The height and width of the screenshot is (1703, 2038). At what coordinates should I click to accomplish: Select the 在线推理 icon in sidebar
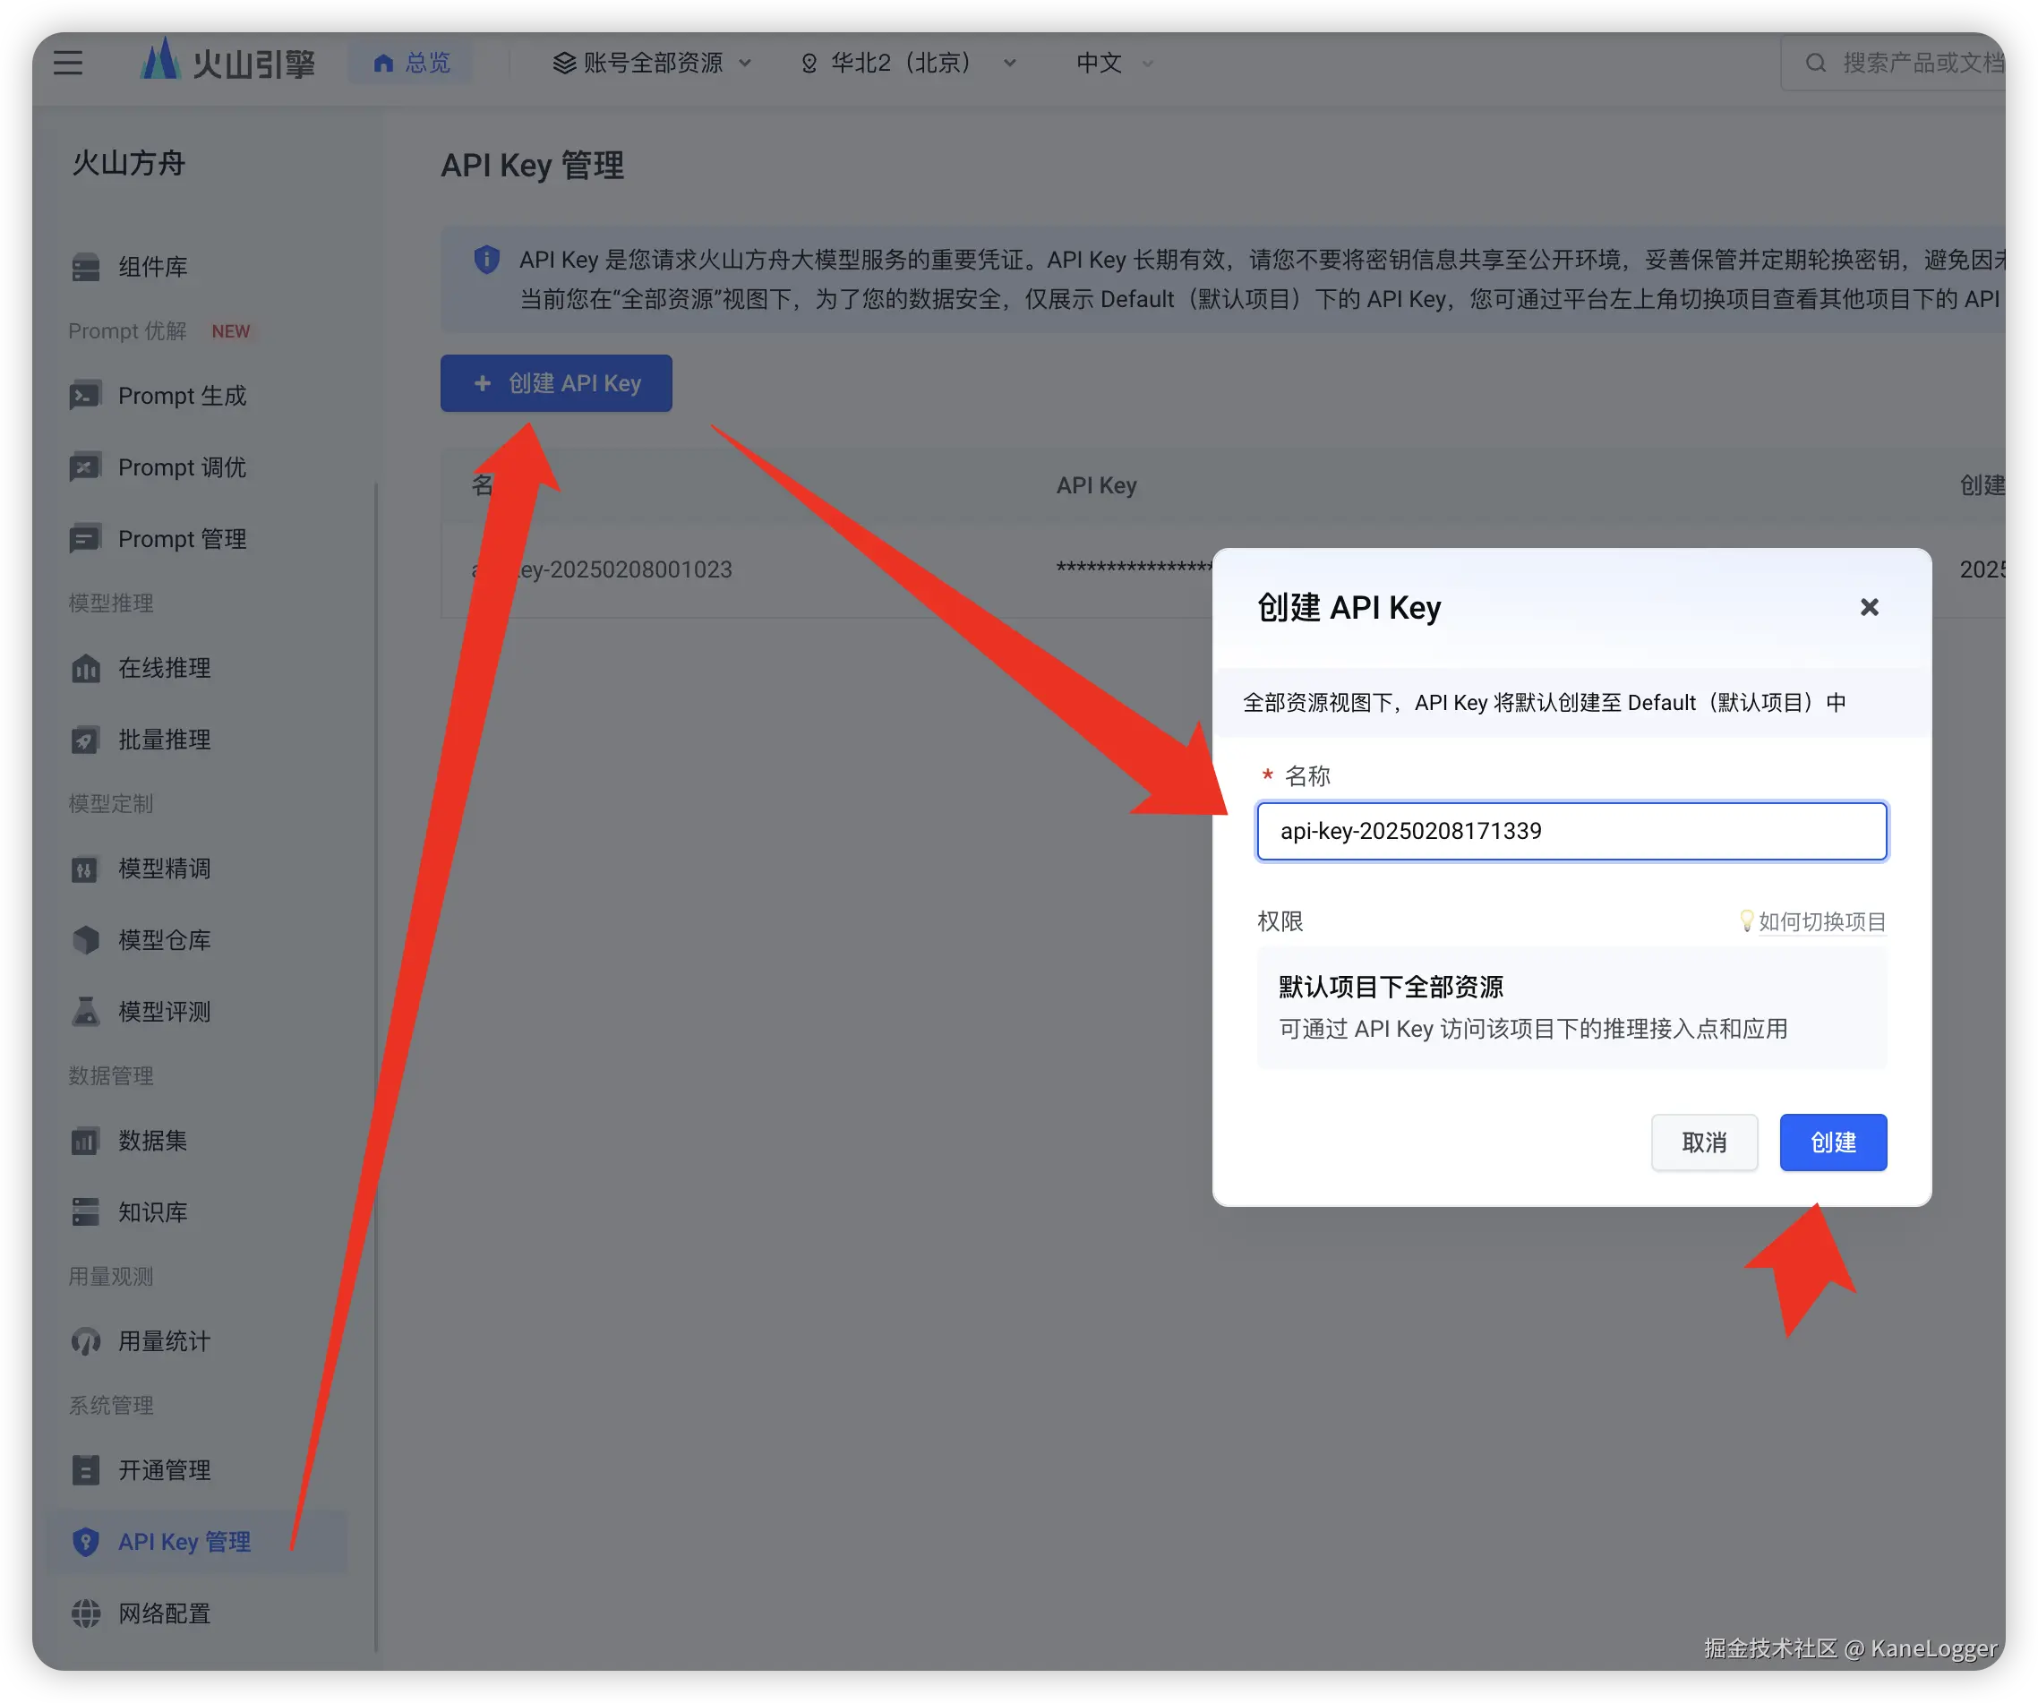85,669
